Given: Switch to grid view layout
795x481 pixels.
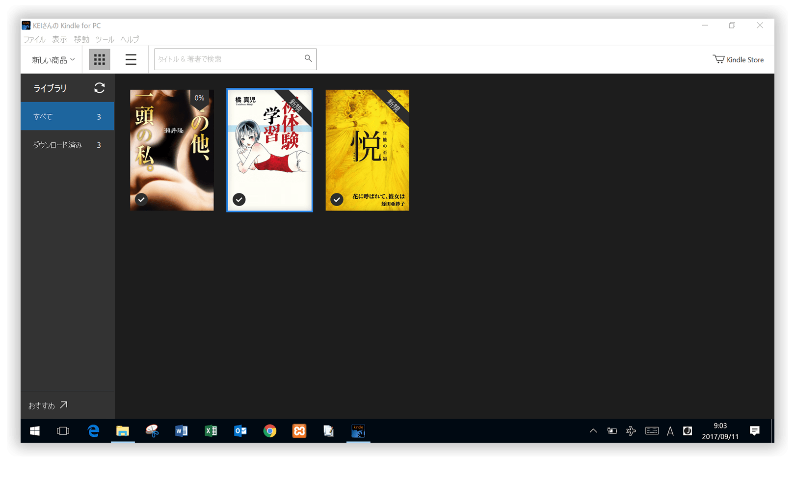Looking at the screenshot, I should [99, 59].
